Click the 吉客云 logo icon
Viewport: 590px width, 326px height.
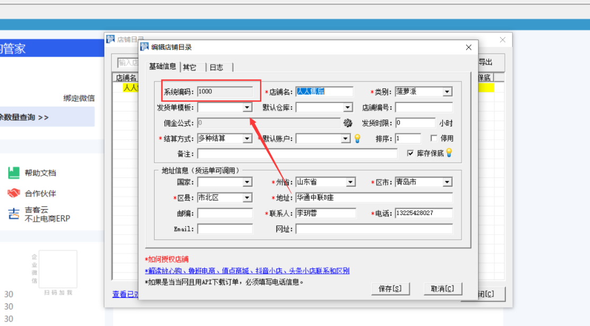coord(14,213)
